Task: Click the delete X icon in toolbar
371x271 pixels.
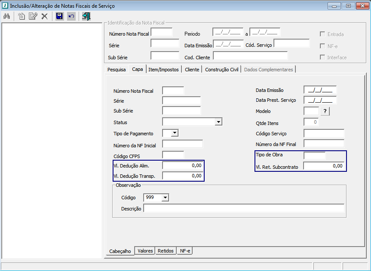Action: pos(44,16)
